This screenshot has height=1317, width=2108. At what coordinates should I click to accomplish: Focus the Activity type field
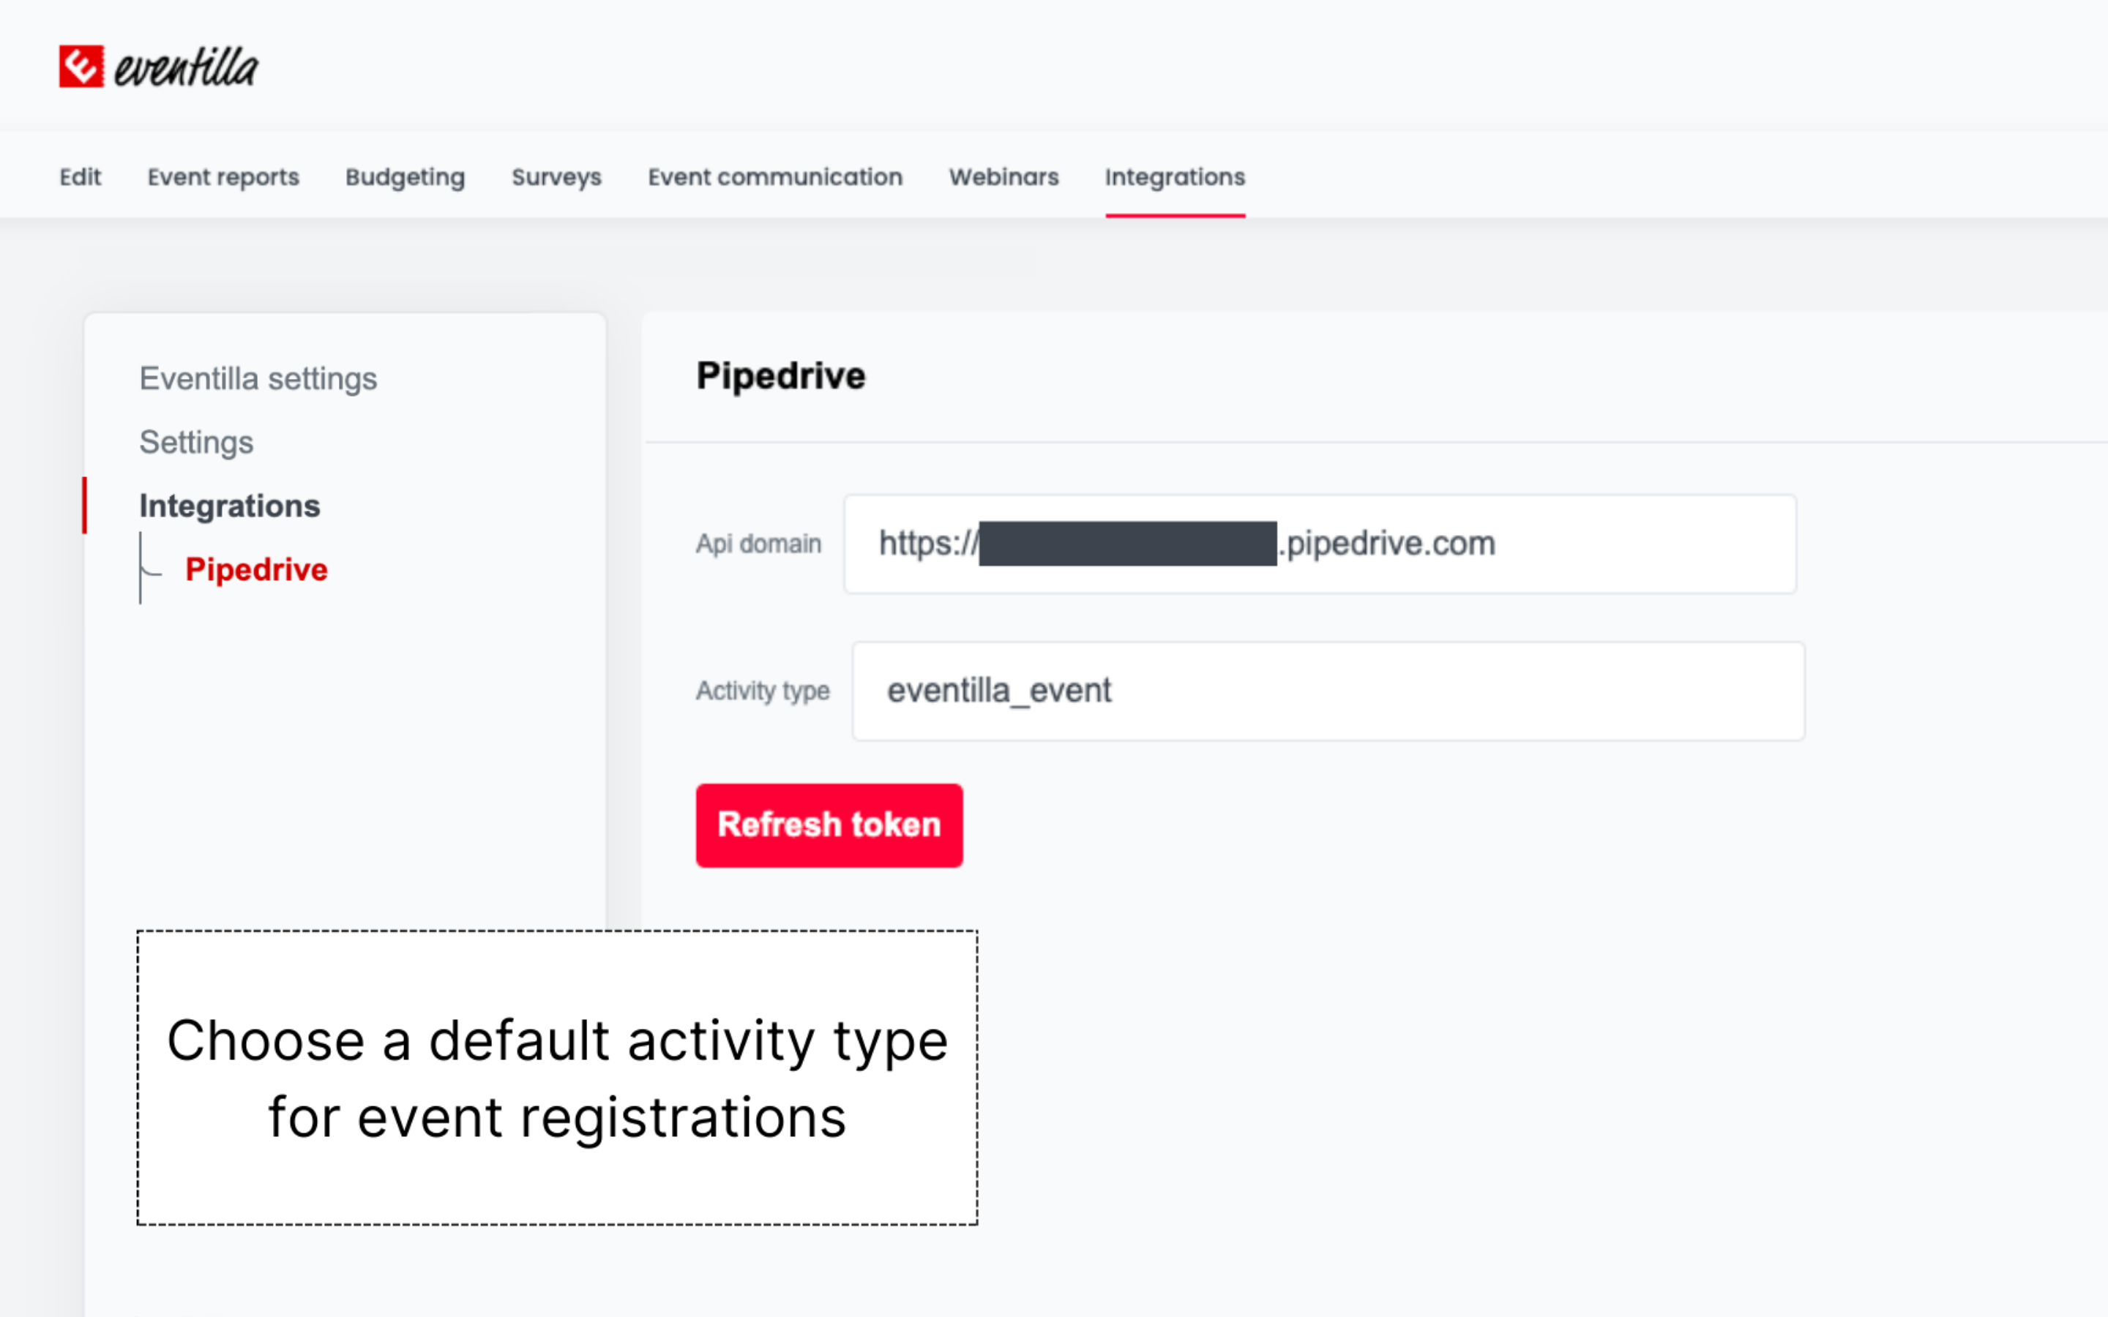point(1328,691)
